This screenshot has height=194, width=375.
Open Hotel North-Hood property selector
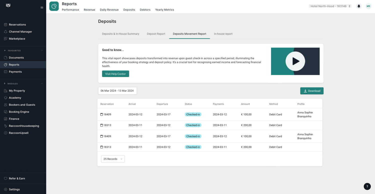(330, 6)
